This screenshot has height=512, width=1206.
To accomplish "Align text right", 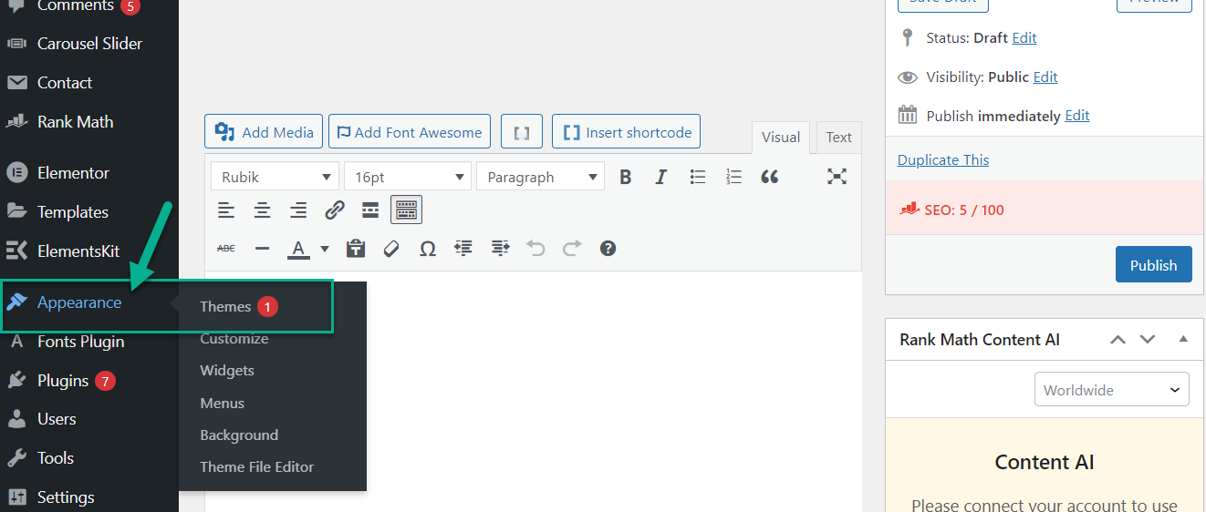I will (298, 210).
